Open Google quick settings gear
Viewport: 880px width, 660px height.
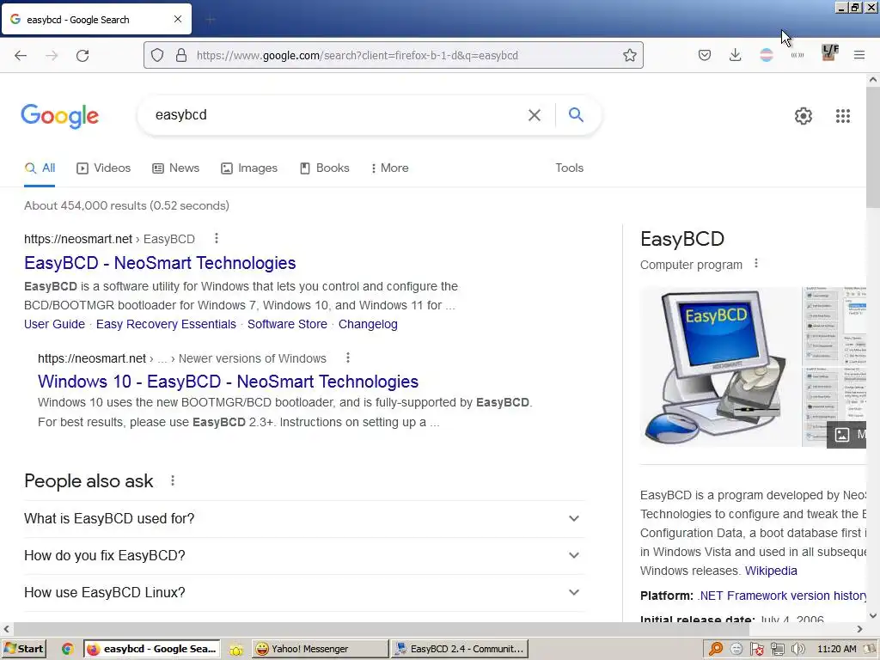point(804,116)
